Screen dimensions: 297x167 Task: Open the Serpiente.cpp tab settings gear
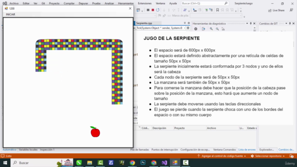pyautogui.click(x=189, y=23)
